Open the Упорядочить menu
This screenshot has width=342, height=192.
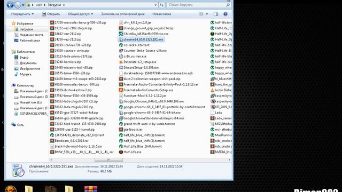click(22, 14)
